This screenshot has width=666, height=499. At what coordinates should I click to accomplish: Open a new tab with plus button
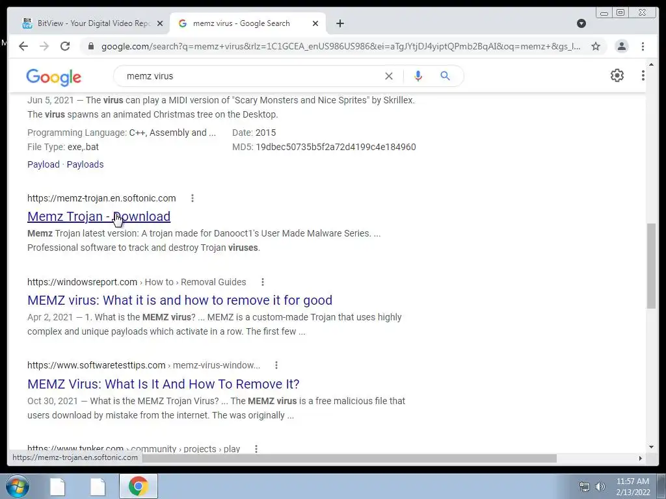(x=340, y=23)
